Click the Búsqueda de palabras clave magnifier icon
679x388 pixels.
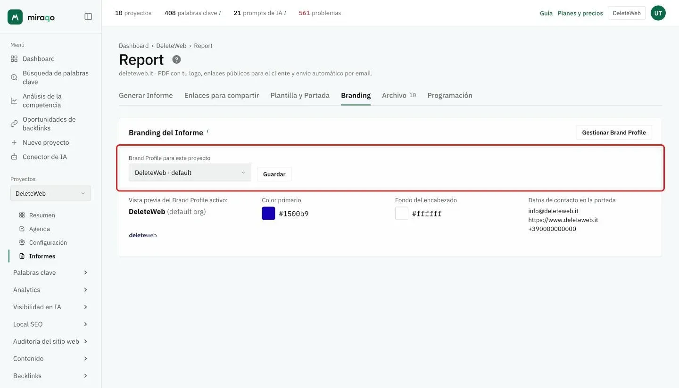tap(14, 77)
